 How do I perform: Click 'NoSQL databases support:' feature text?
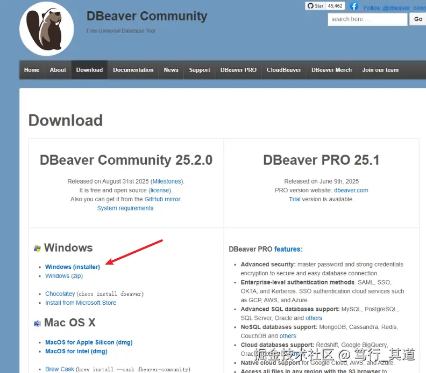[279, 327]
